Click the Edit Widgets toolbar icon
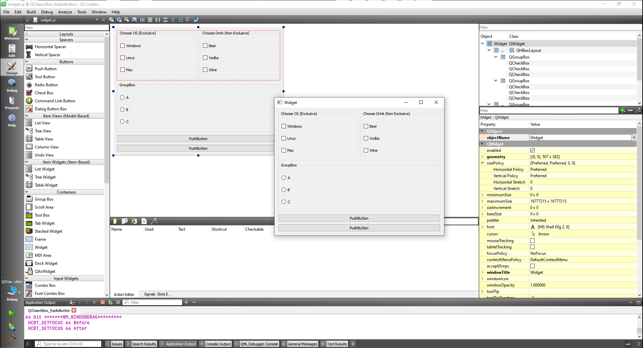The image size is (643, 348). (112, 20)
